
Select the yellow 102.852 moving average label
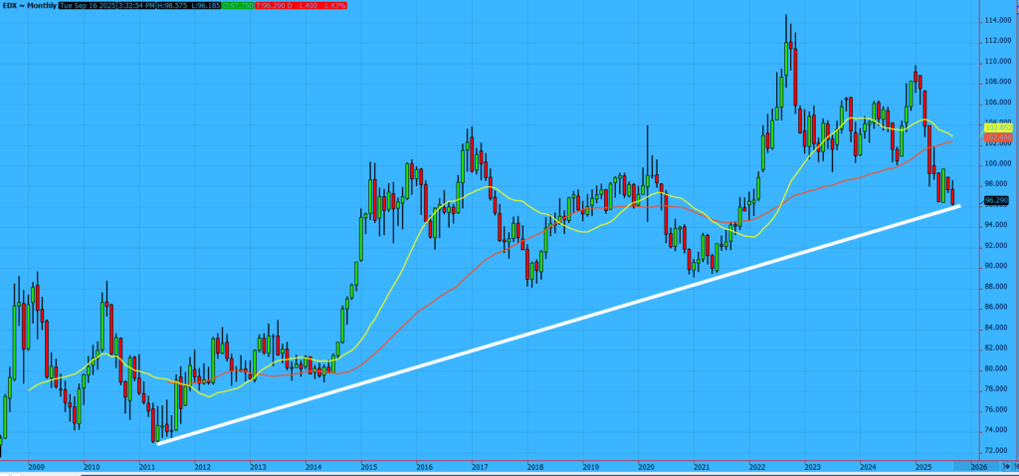coord(997,127)
